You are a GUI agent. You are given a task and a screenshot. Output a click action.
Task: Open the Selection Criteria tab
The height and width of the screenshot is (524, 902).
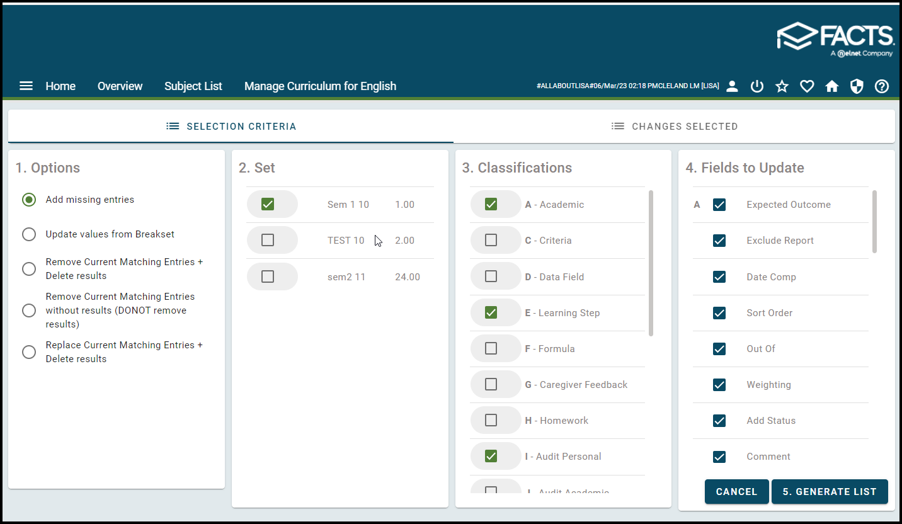[x=231, y=127]
